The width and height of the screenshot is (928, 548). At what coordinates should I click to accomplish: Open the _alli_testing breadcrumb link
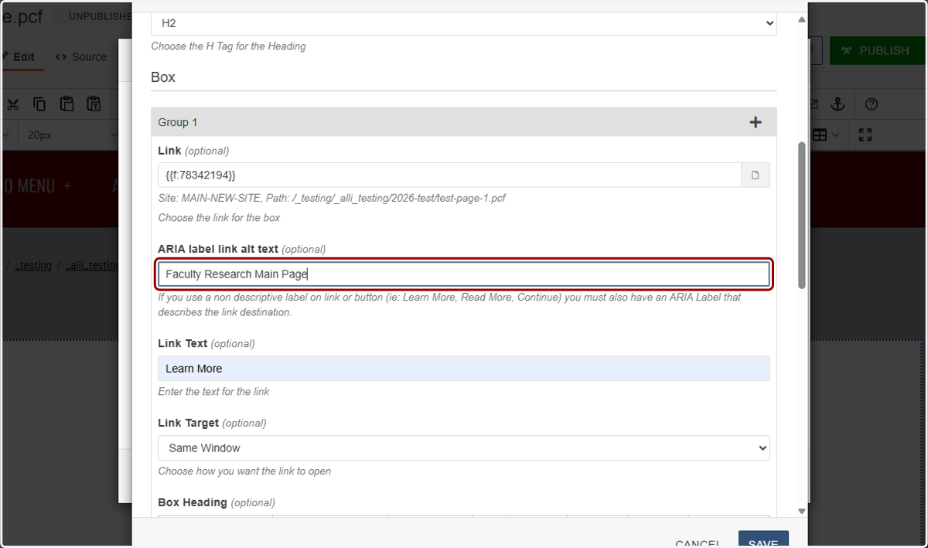(x=92, y=265)
